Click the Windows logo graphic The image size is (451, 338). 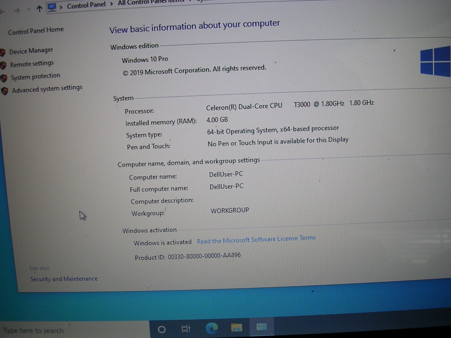point(435,61)
